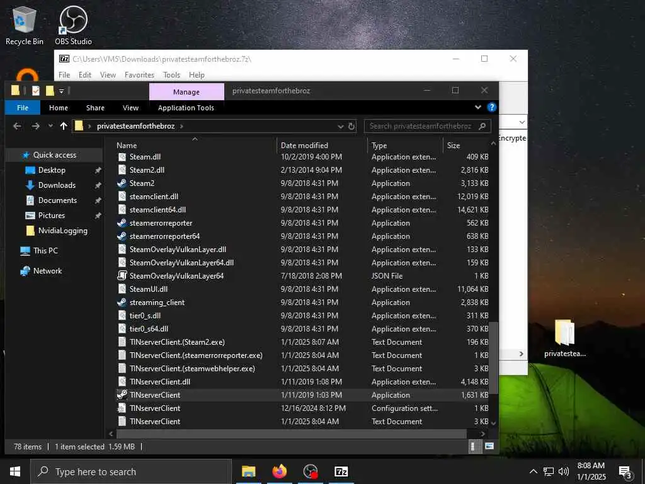Switch to 7-Zip in the taskbar

(341, 471)
